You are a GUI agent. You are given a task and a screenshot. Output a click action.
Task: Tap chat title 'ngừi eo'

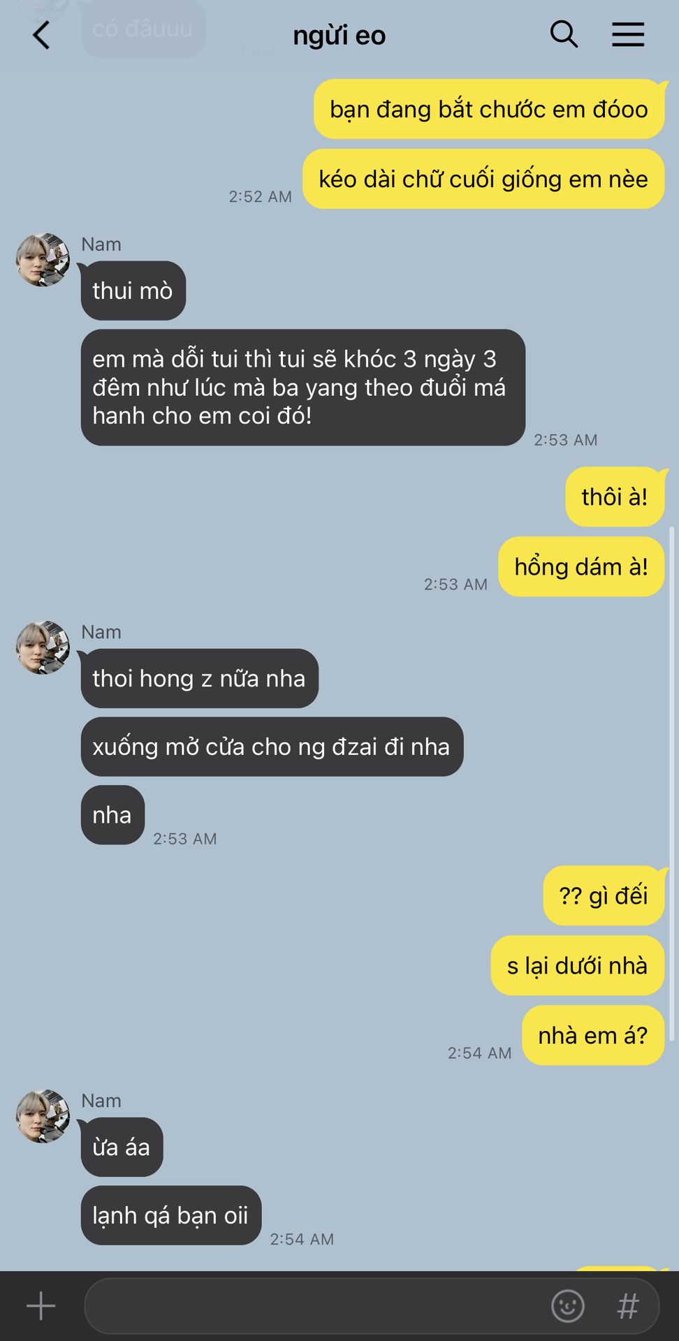339,36
